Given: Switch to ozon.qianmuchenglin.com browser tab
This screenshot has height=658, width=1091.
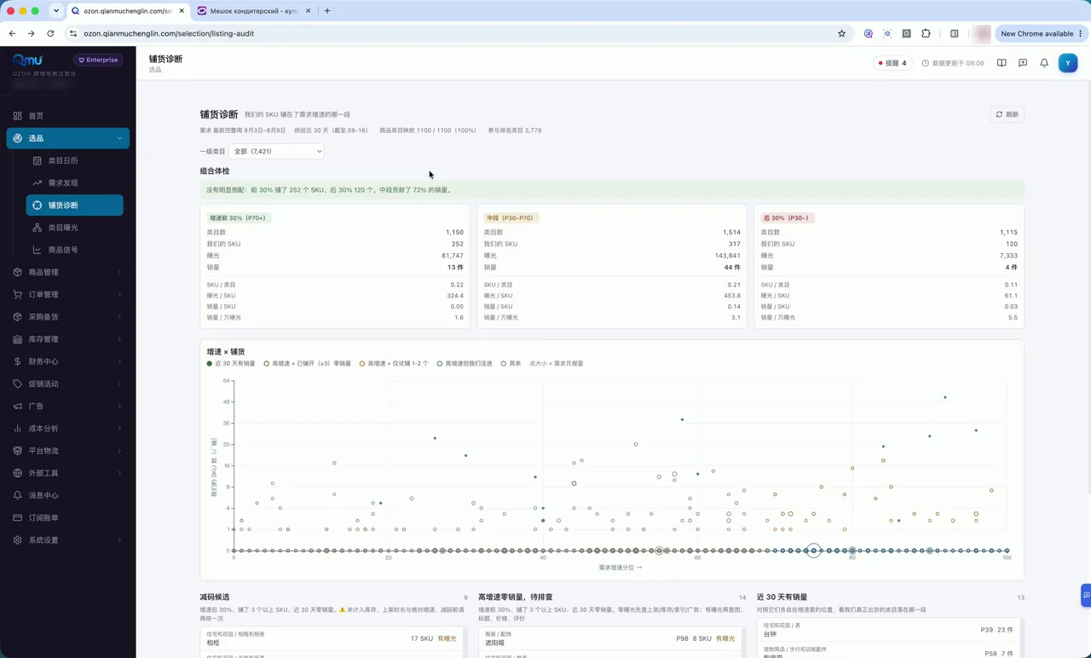Looking at the screenshot, I should (x=126, y=11).
